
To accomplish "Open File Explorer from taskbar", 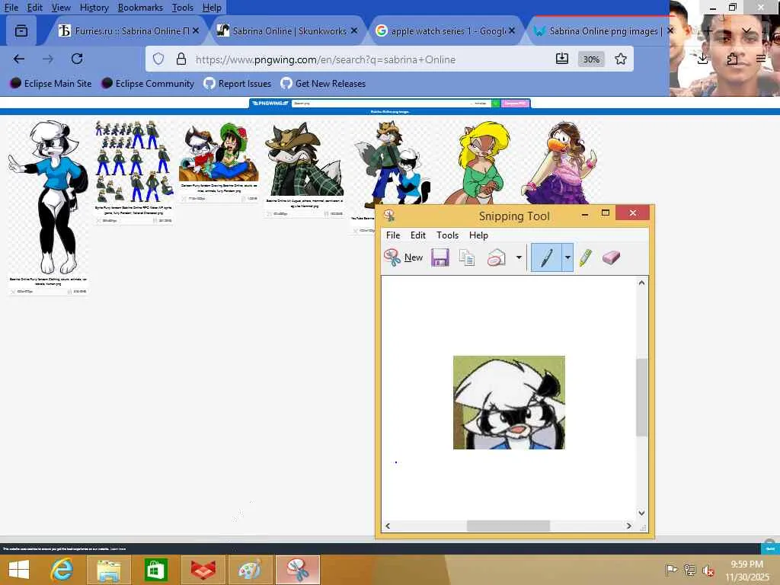I will click(x=109, y=570).
